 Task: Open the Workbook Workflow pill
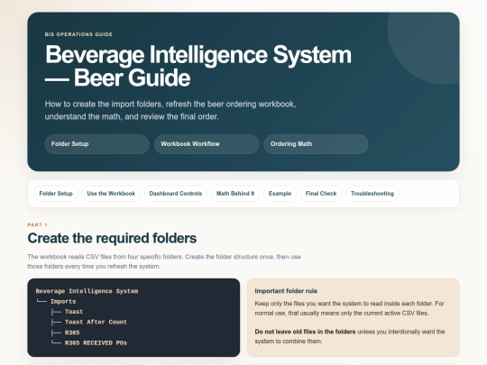(x=207, y=144)
